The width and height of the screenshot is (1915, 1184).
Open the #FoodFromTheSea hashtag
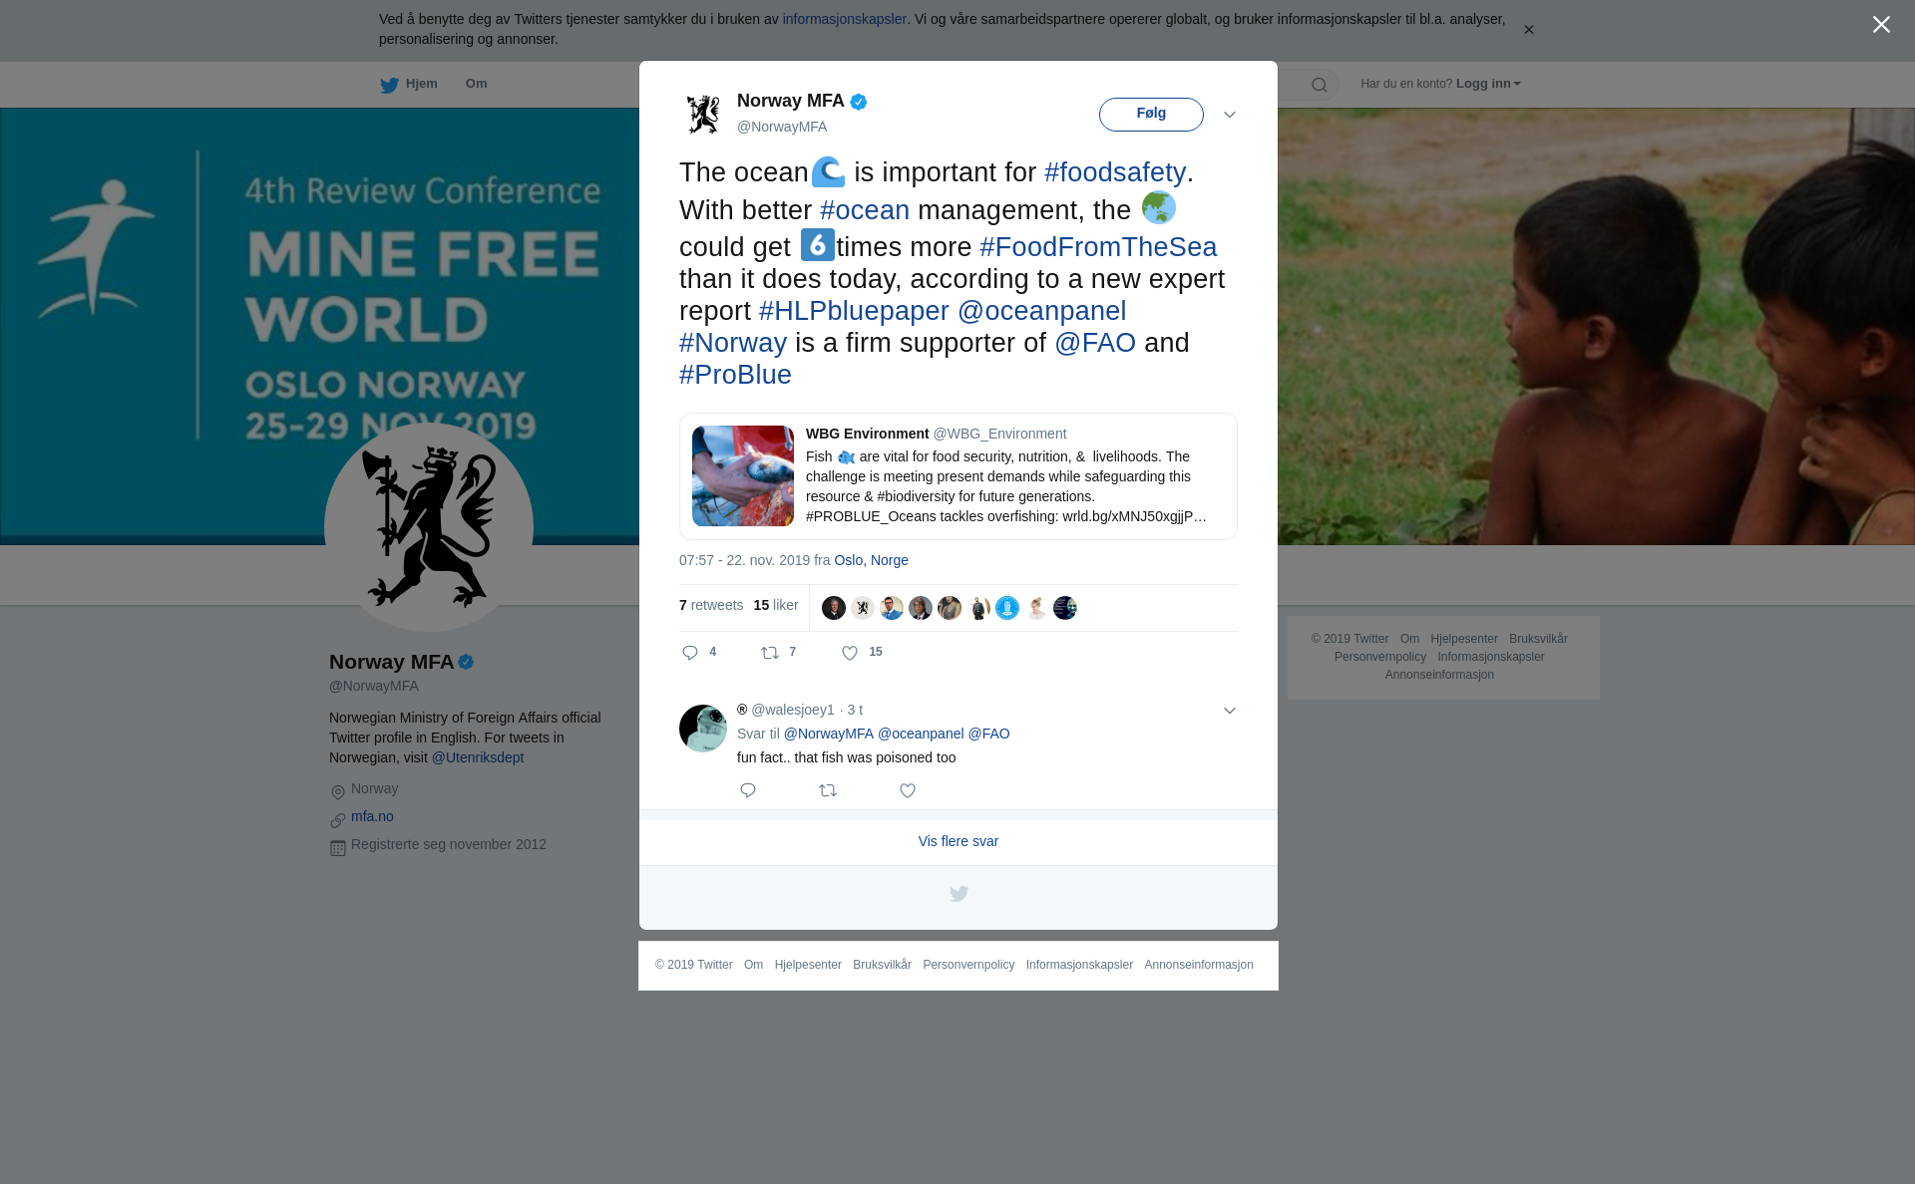coord(1098,247)
